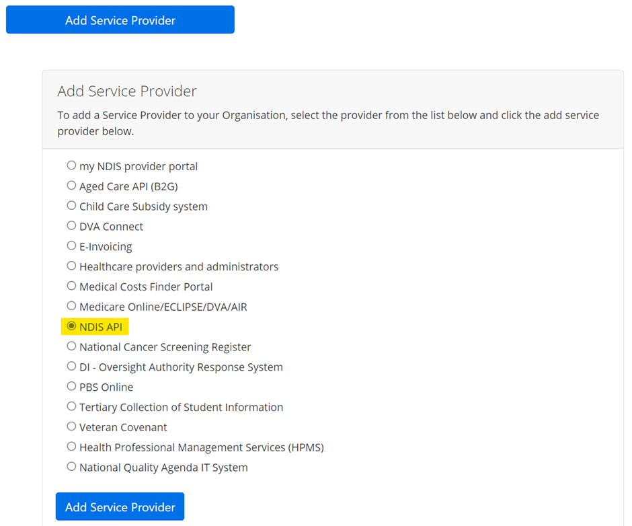The height and width of the screenshot is (526, 632).
Task: Choose the Aged Care API (B2G) radio button
Action: [71, 186]
